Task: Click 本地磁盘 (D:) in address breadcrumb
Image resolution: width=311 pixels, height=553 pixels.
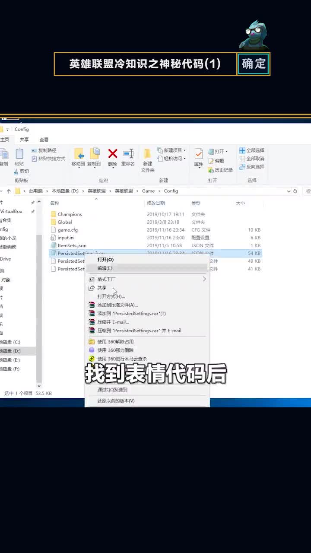Action: (65, 191)
